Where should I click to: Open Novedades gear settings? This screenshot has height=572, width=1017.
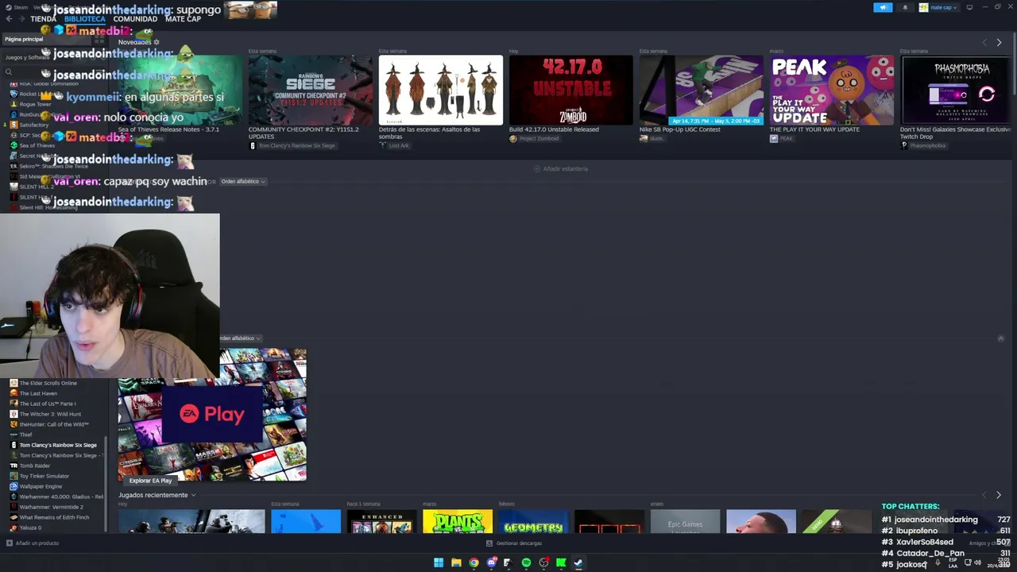pyautogui.click(x=157, y=42)
